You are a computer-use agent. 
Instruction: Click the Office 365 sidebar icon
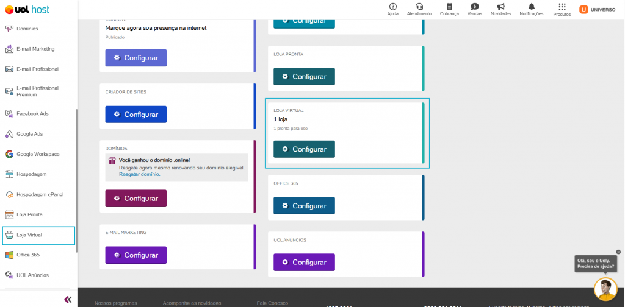10,255
